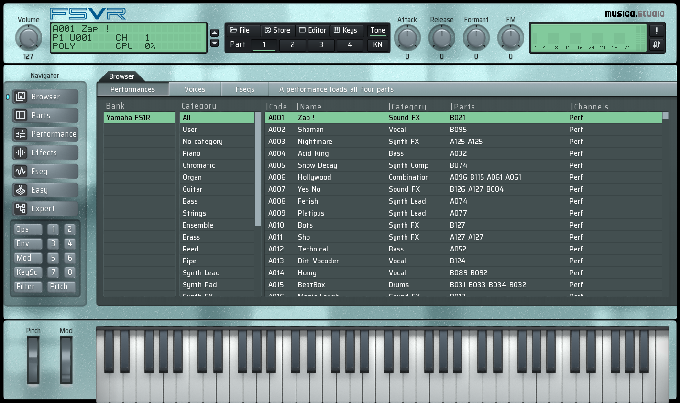680x403 pixels.
Task: Click the channel level meter display
Action: click(x=588, y=38)
